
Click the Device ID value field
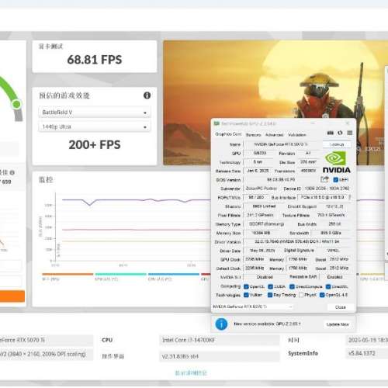coord(327,189)
